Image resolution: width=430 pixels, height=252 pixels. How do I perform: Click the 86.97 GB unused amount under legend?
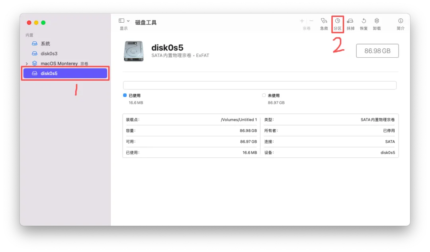point(276,103)
